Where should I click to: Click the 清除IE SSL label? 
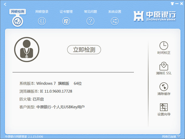[x=164, y=73]
